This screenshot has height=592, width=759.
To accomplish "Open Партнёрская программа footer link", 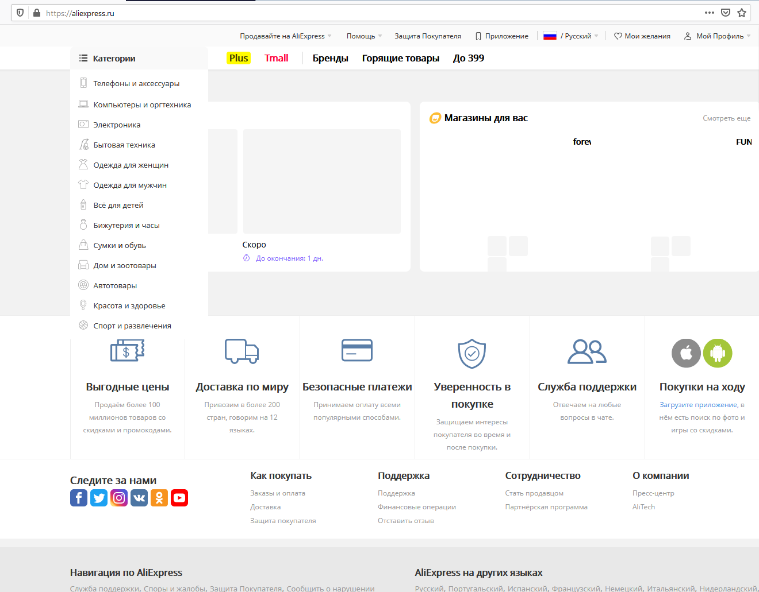I will tap(546, 507).
